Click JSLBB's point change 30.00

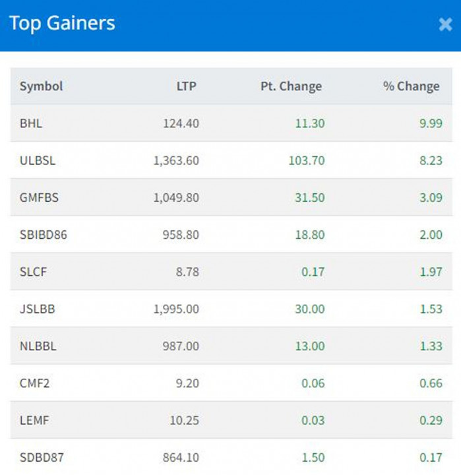click(310, 309)
